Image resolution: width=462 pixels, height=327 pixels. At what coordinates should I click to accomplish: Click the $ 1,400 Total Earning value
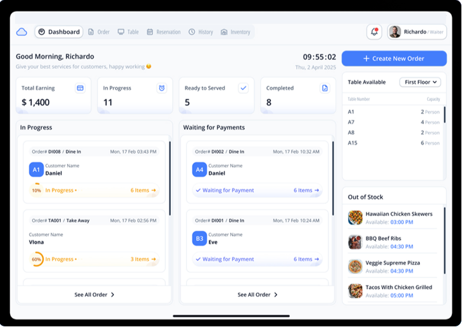click(x=35, y=102)
